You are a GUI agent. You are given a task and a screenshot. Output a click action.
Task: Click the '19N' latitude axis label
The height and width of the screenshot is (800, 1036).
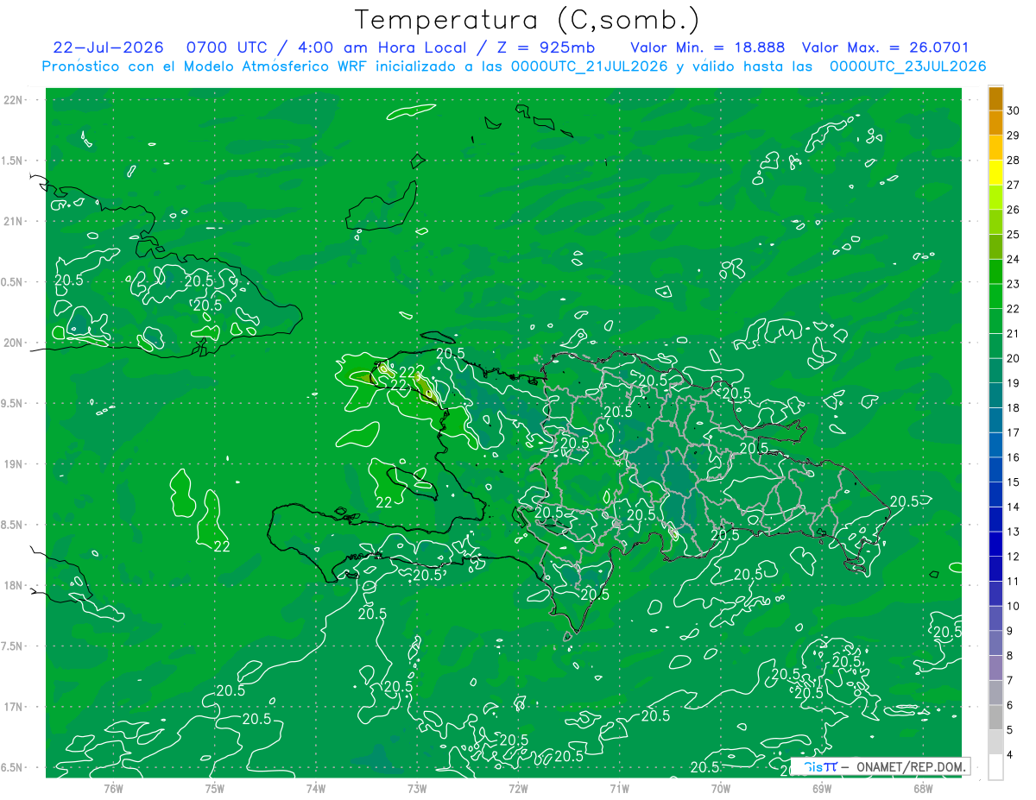click(x=13, y=464)
